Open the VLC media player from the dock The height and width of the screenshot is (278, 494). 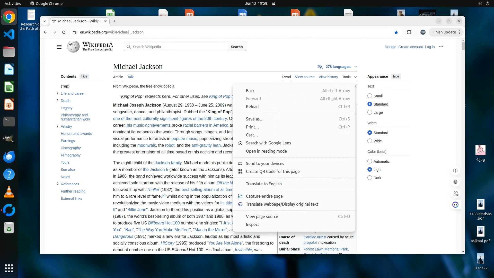point(9,192)
